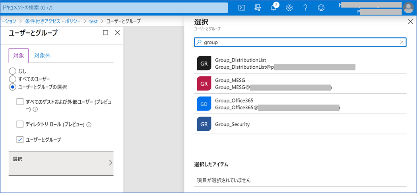The width and height of the screenshot is (417, 193).
Task: Go to test breadcrumb link
Action: 93,21
